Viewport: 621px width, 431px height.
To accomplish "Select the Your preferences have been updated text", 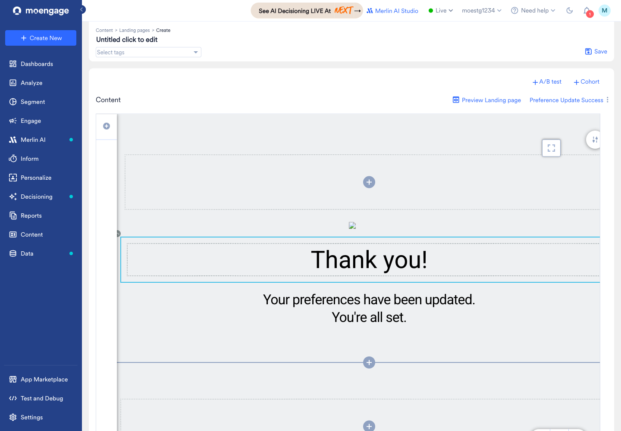I will [x=369, y=300].
